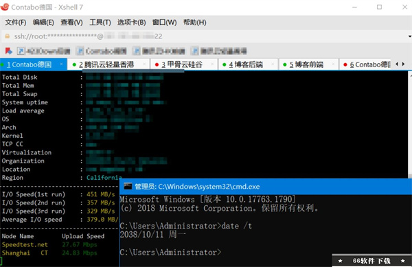
Task: Click the '2038/10/11 周一' date output
Action: (x=153, y=235)
